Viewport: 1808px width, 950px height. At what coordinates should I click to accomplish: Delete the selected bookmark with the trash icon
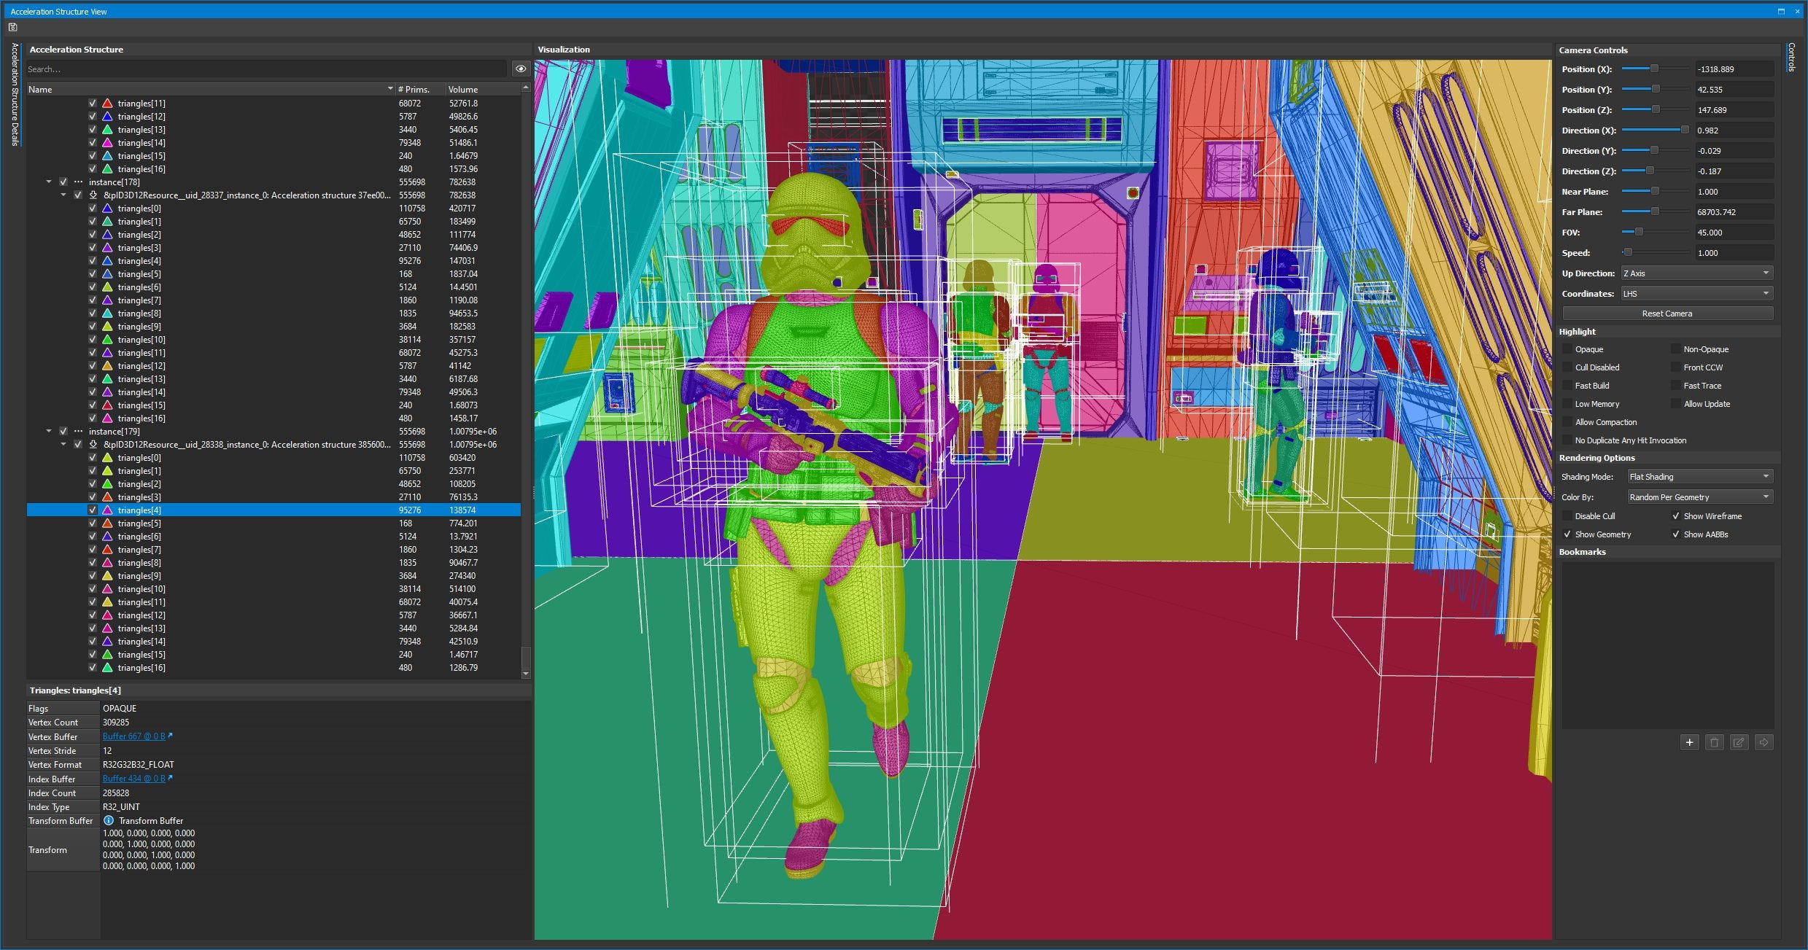pos(1714,742)
